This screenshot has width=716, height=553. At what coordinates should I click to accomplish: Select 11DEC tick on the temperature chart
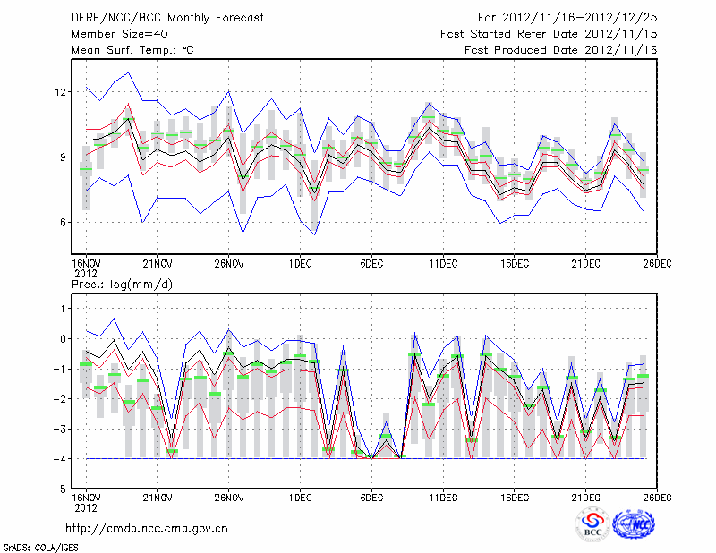point(443,263)
